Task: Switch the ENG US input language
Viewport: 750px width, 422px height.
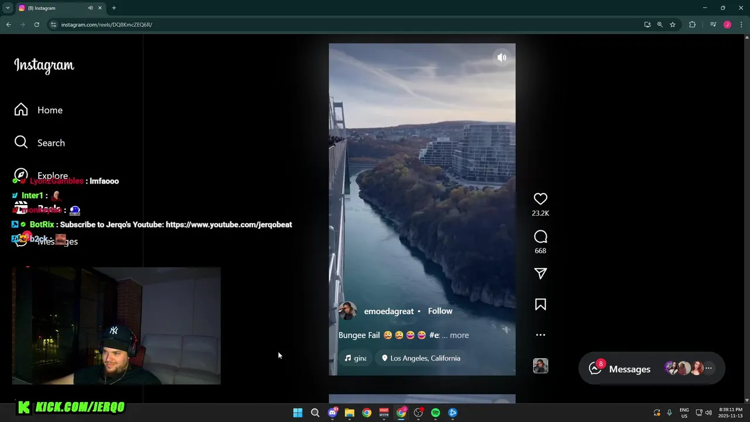Action: [684, 413]
